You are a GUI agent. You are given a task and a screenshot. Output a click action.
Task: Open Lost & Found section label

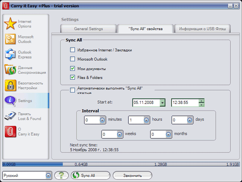coord(29,118)
